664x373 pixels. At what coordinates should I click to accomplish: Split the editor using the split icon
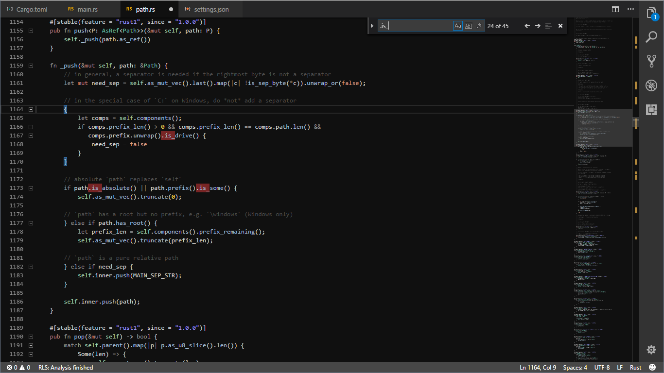pyautogui.click(x=615, y=9)
